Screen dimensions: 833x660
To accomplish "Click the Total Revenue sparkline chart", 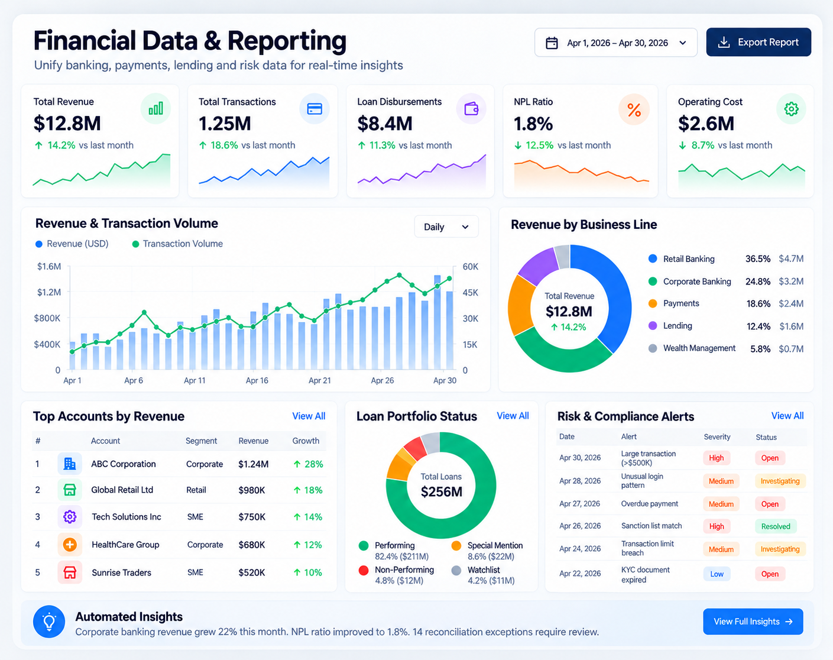I will (x=101, y=170).
